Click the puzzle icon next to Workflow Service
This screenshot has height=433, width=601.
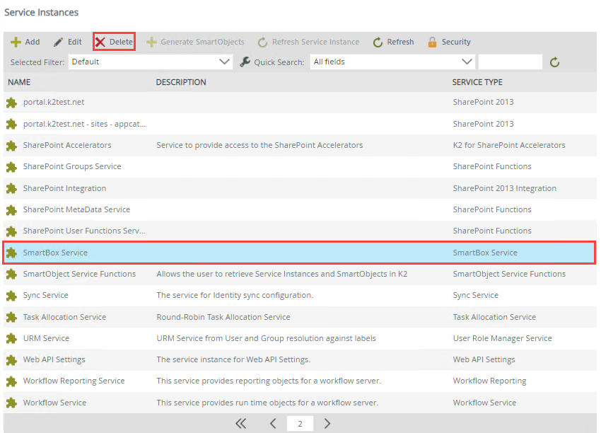[11, 403]
